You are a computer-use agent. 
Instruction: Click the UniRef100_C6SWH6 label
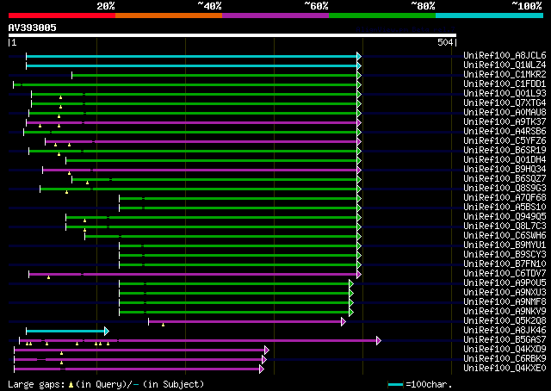[505, 236]
